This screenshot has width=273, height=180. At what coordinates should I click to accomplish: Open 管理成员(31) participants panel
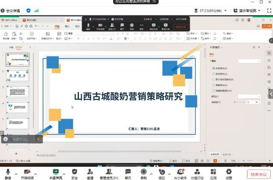[109, 171]
